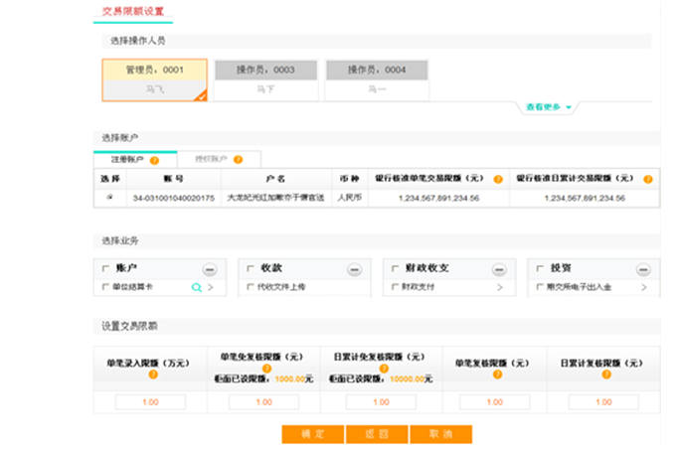Image resolution: width=678 pixels, height=451 pixels.
Task: Click help icon beside 注册账户 tab
Action: 154,161
